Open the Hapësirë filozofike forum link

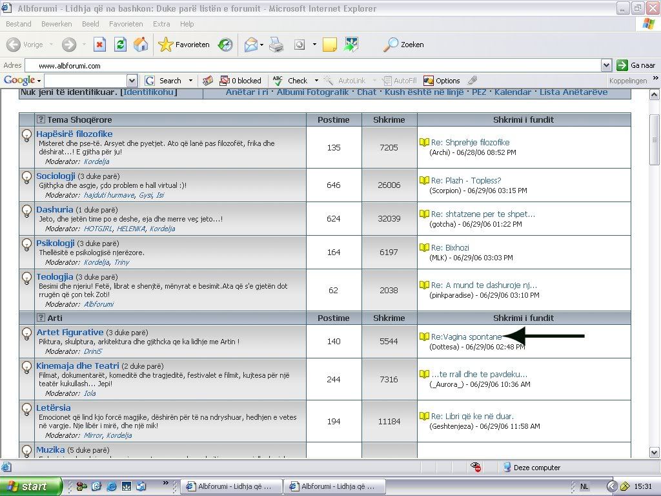[x=74, y=134]
